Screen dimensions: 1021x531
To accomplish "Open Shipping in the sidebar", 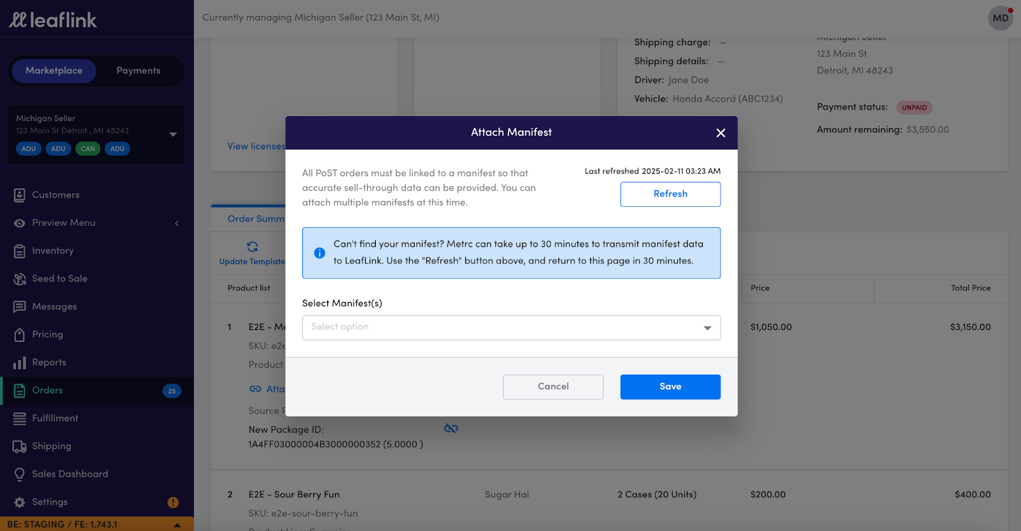I will (x=52, y=446).
